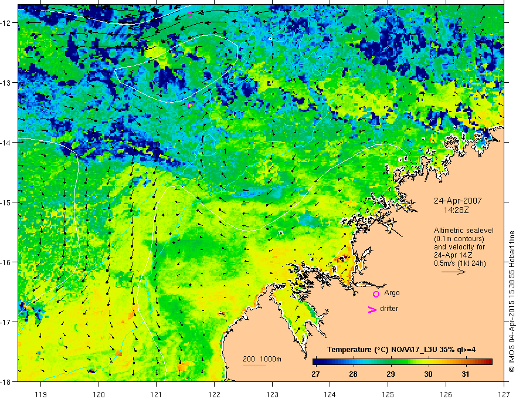Click the magenta drifter arrowhead legend symbol

[x=372, y=309]
